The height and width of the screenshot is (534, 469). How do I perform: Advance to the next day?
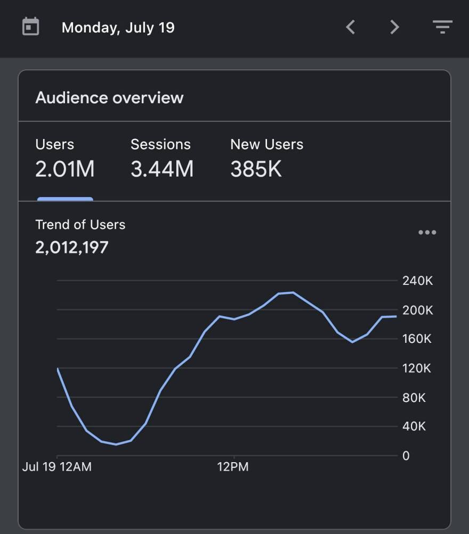[394, 27]
